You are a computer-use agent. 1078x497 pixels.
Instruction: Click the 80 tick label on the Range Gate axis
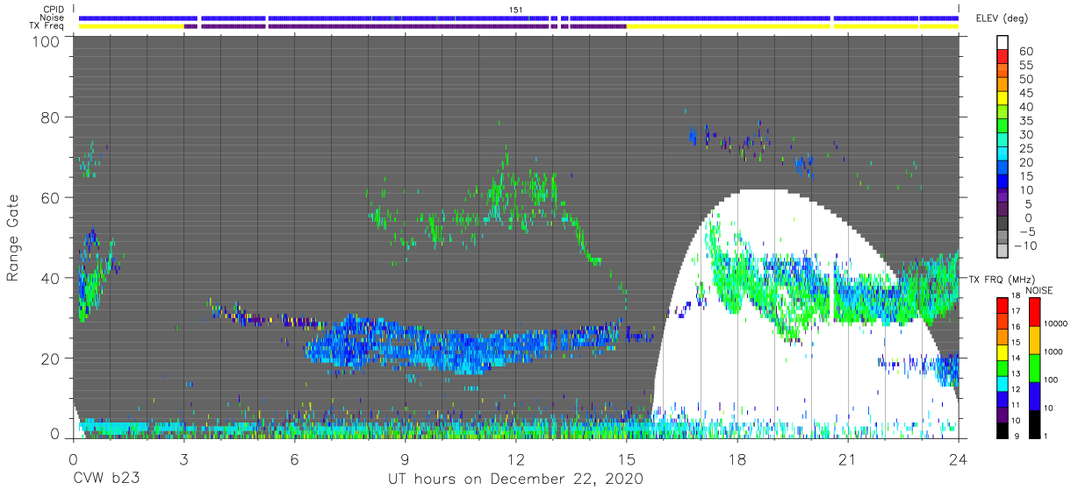50,117
